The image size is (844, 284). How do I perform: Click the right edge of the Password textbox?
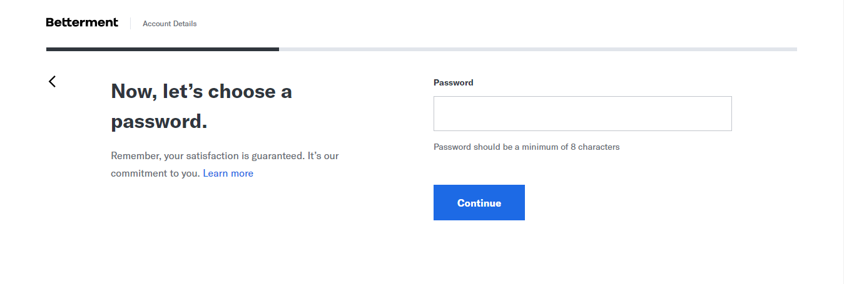[x=728, y=114]
